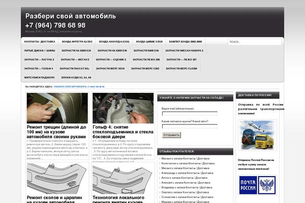The width and height of the screenshot is (305, 203).
Task: Open Бампер Хонда 2002-2009 menu item
Action: 186,42
